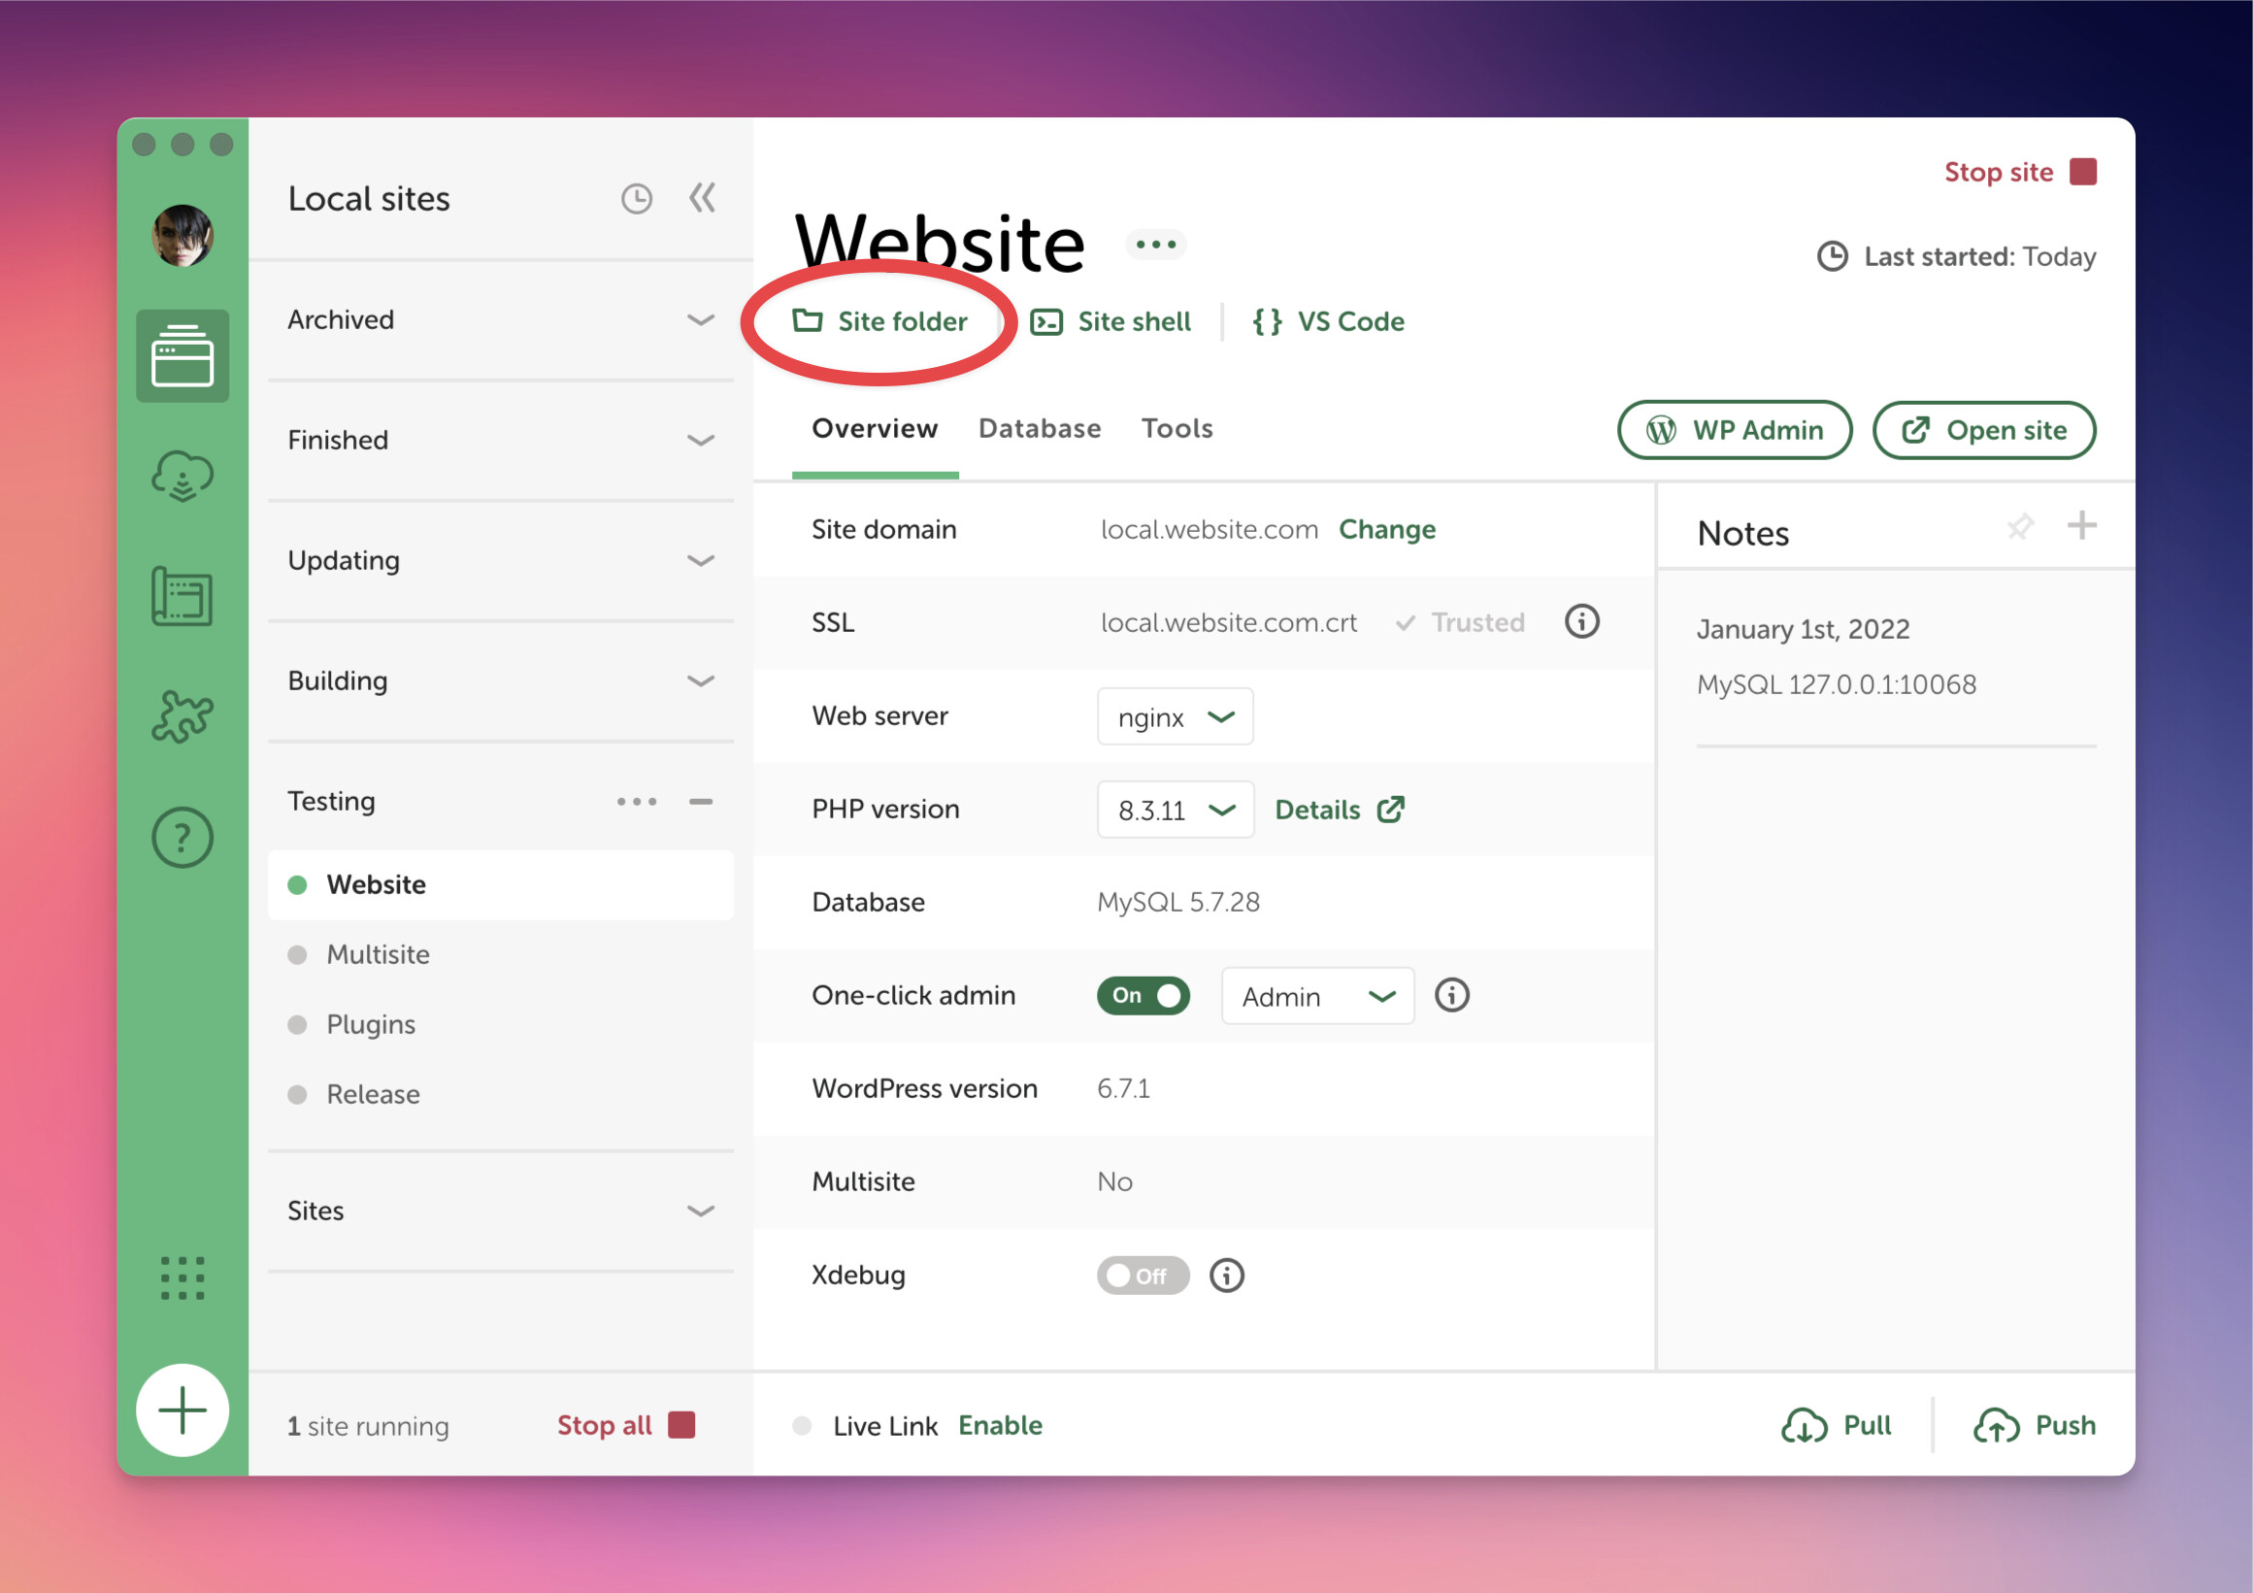This screenshot has height=1593, width=2253.
Task: Switch to the Overview tab
Action: coord(875,429)
